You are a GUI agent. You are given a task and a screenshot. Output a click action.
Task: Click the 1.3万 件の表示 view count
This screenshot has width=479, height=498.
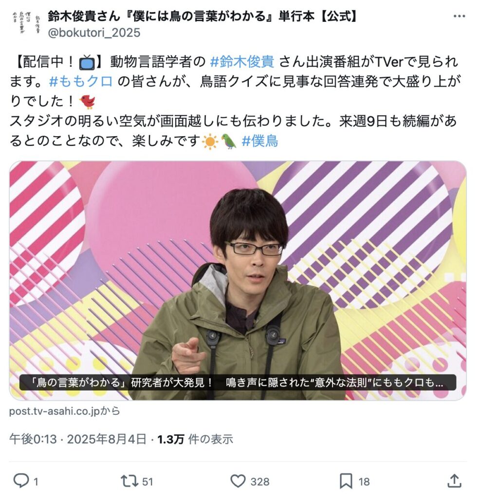pos(195,439)
